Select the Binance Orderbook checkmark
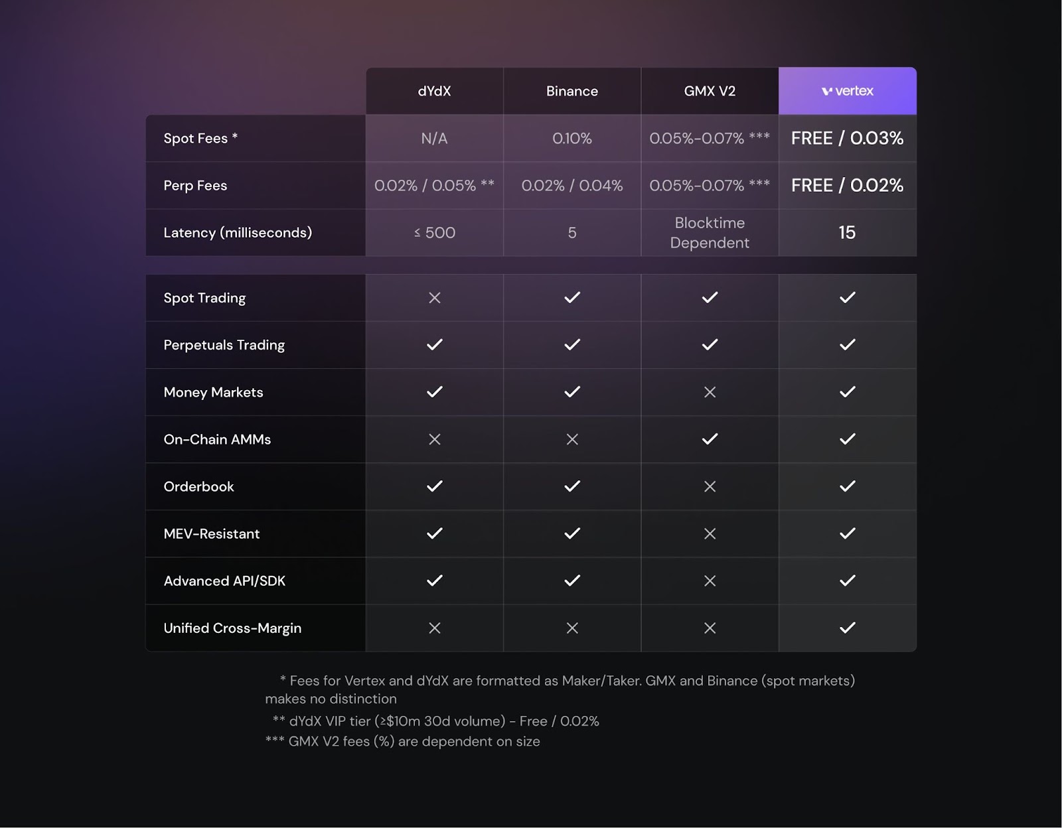Screen dimensions: 1062x828 (572, 486)
